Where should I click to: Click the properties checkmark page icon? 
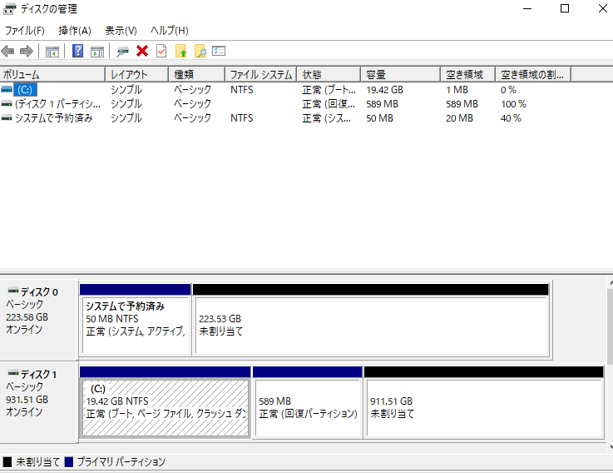(x=161, y=51)
